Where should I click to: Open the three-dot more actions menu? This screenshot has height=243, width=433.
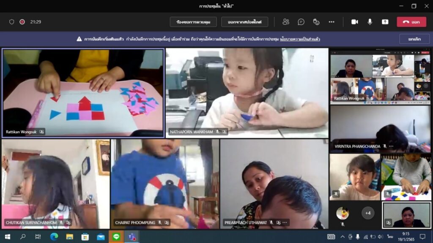click(x=332, y=22)
